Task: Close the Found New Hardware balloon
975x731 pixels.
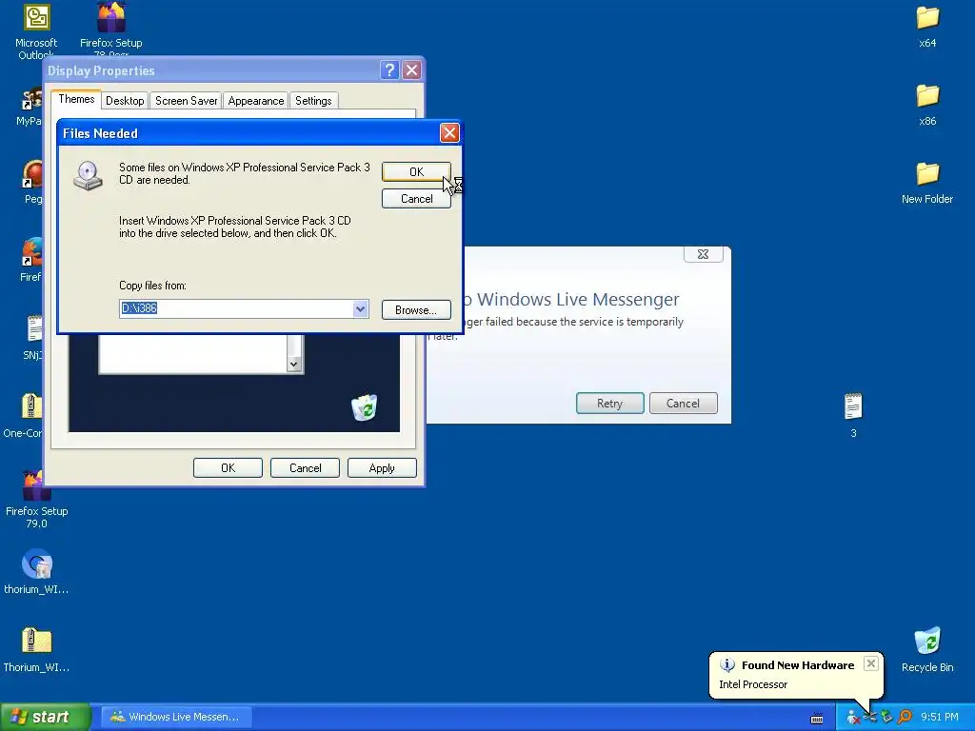Action: point(871,663)
